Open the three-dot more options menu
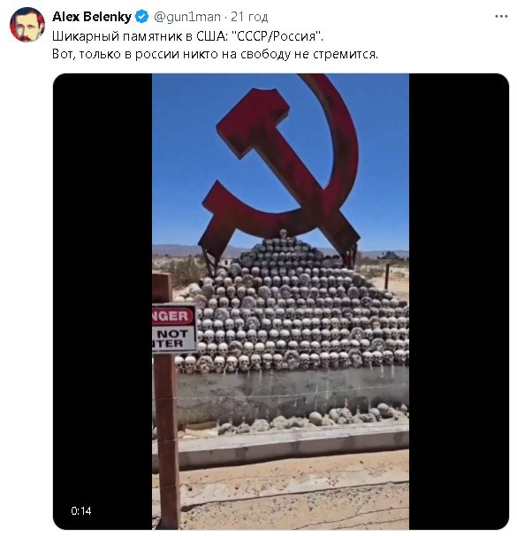This screenshot has width=517, height=536. tap(501, 17)
